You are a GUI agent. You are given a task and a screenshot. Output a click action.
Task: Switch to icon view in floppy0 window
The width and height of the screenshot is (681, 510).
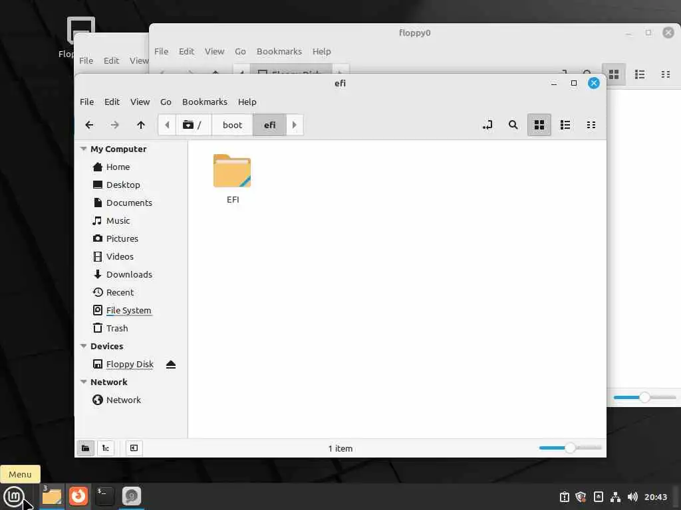pos(614,74)
